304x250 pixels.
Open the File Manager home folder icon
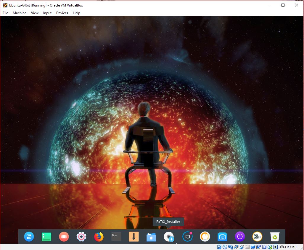151,237
